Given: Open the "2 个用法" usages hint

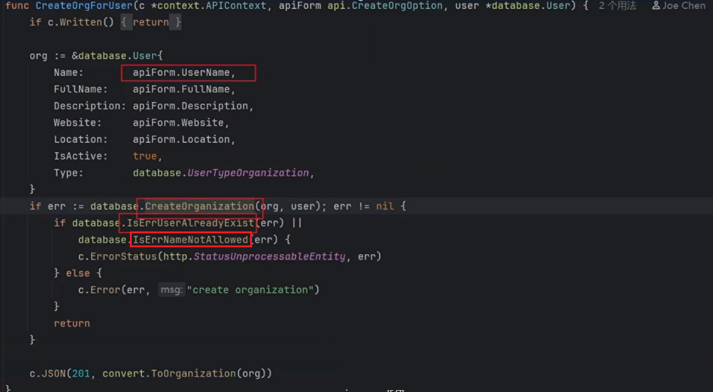Looking at the screenshot, I should tap(617, 6).
